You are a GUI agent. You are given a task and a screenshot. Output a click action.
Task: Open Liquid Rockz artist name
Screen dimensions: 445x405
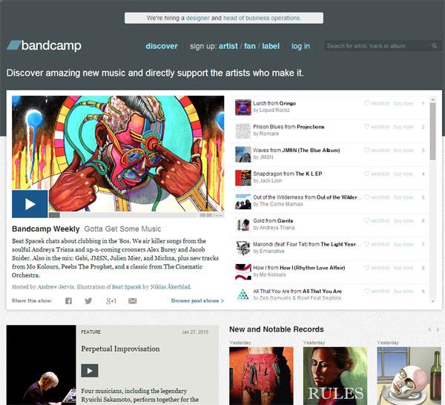click(x=274, y=110)
